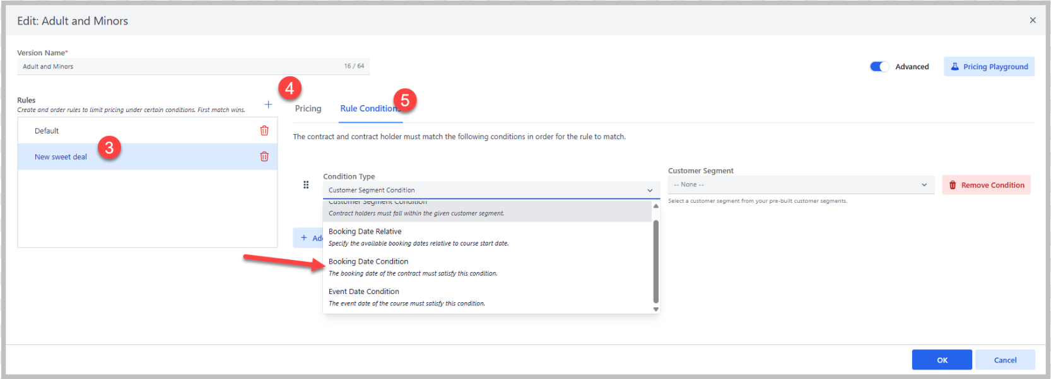Delete the Default rule with trash icon

point(264,131)
